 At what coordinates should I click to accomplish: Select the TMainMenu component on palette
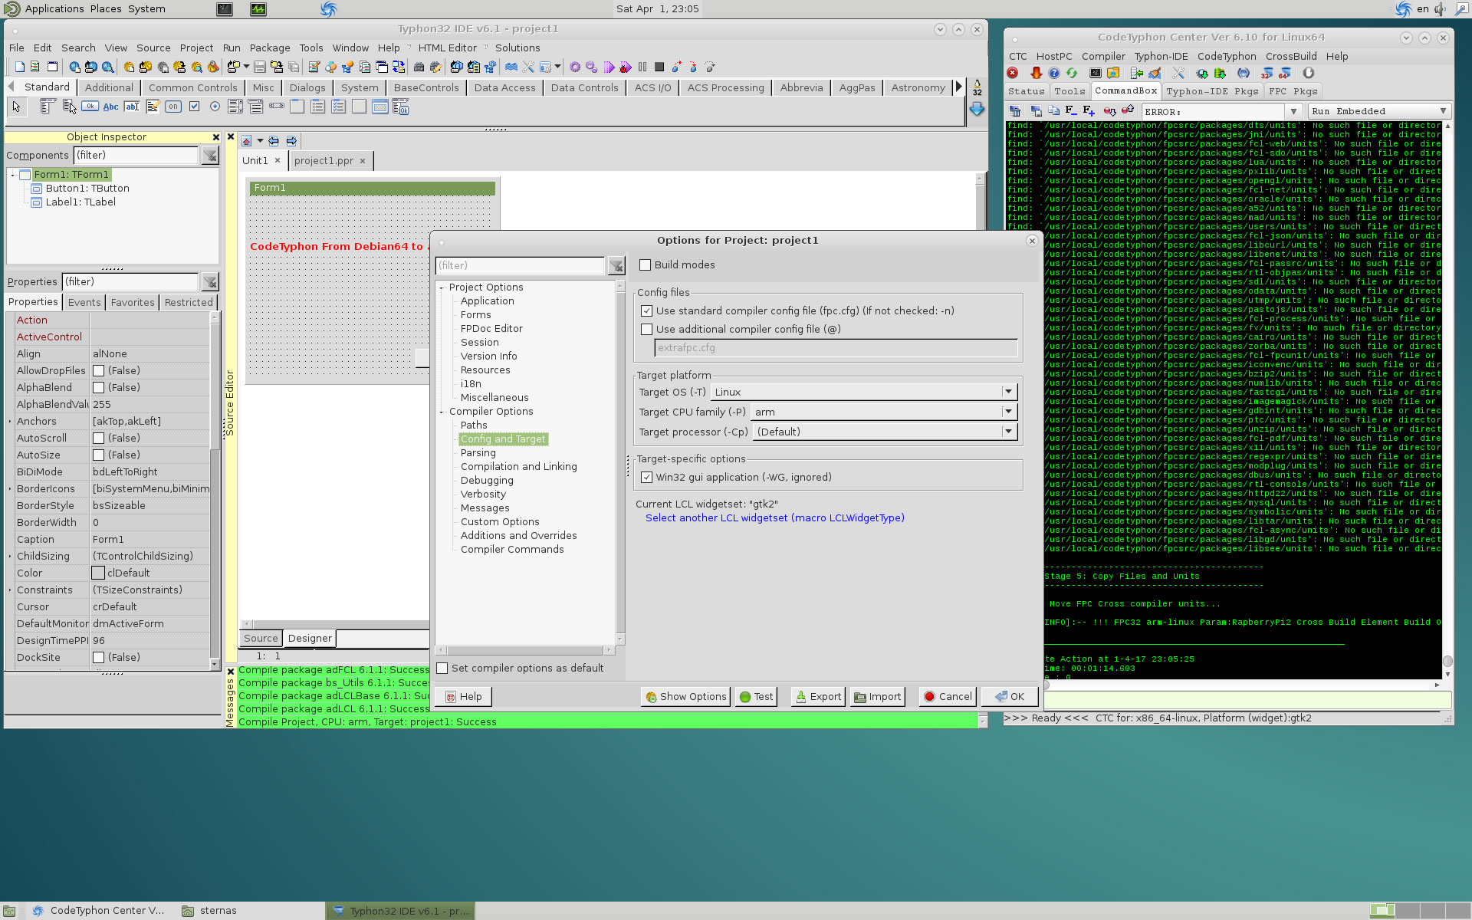tap(48, 106)
